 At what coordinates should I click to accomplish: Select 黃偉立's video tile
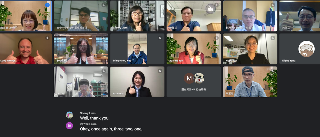pos(300,16)
